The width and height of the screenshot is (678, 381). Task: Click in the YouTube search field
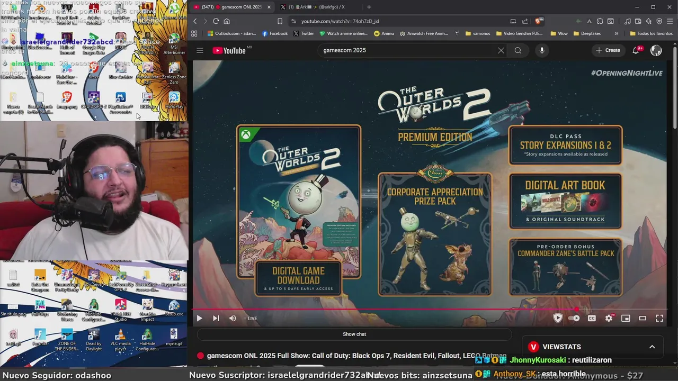coord(408,50)
